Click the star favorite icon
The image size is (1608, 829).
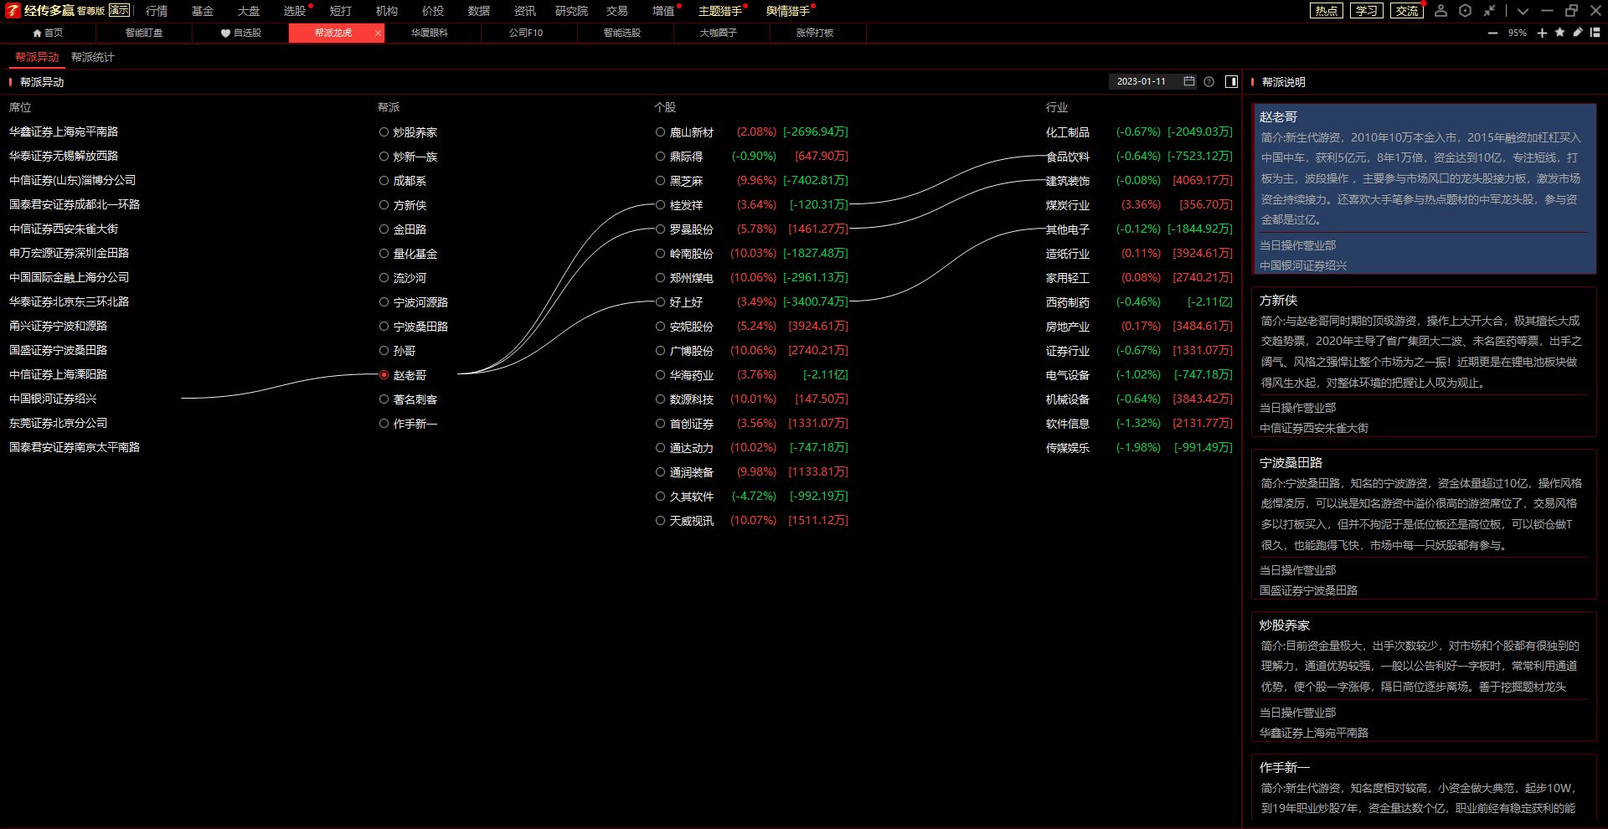[1559, 33]
